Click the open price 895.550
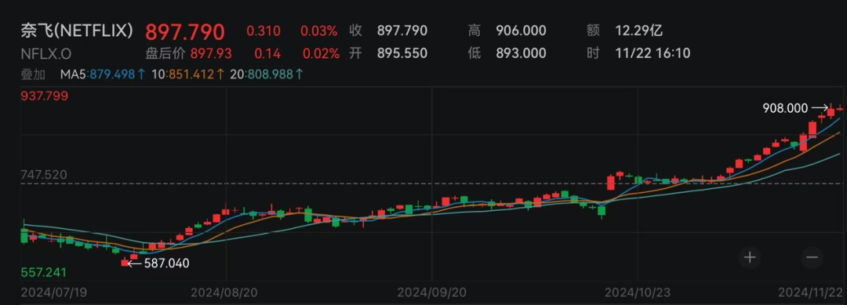Image resolution: width=847 pixels, height=305 pixels. [402, 53]
